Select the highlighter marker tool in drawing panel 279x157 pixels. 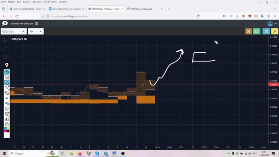[7, 82]
